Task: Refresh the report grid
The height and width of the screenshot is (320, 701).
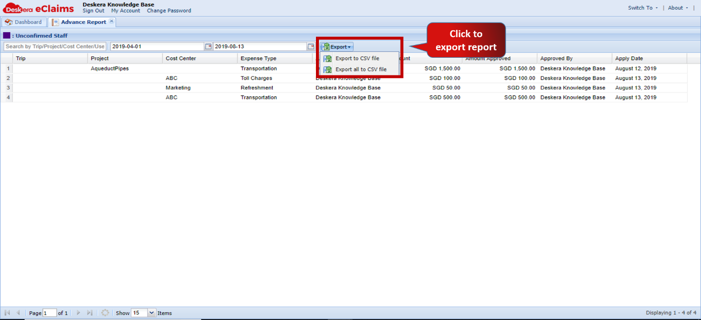Action: (x=105, y=313)
